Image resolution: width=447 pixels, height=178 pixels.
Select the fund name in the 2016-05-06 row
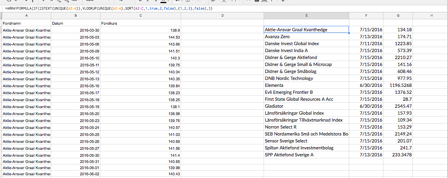tap(26, 44)
